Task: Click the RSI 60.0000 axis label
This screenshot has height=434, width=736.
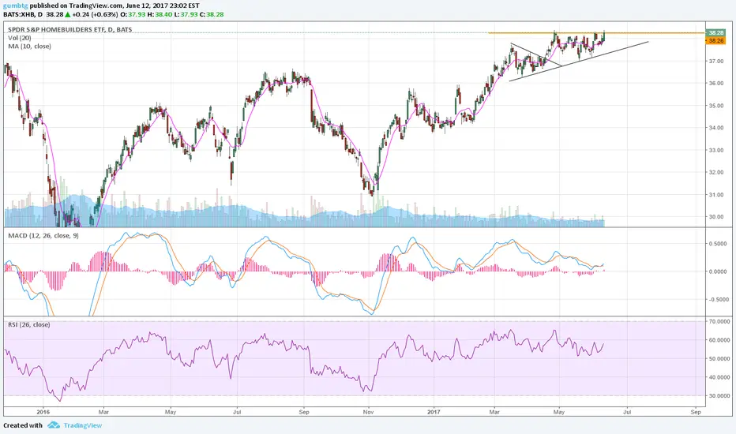Action: (x=719, y=339)
